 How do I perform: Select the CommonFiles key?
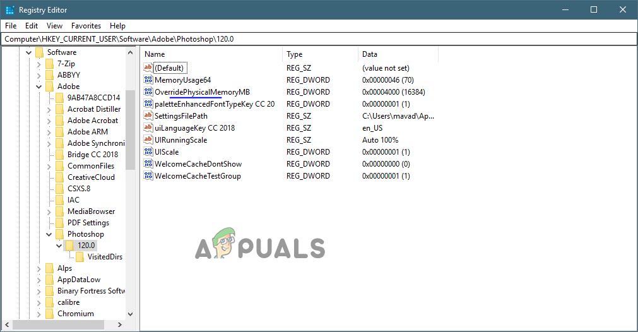91,166
